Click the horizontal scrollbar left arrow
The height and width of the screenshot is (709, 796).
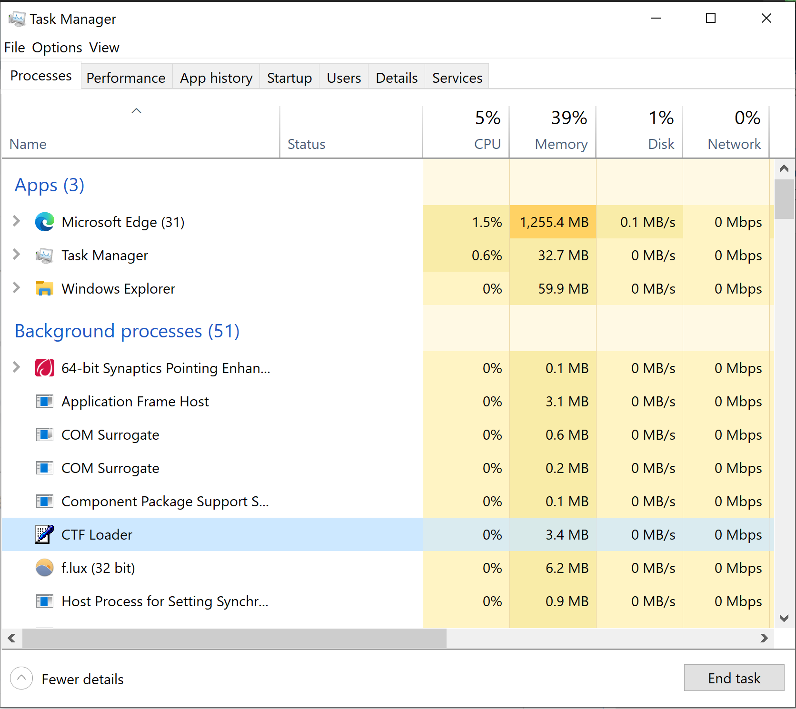pos(12,638)
